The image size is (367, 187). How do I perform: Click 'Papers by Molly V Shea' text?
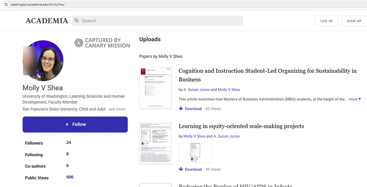tap(161, 56)
